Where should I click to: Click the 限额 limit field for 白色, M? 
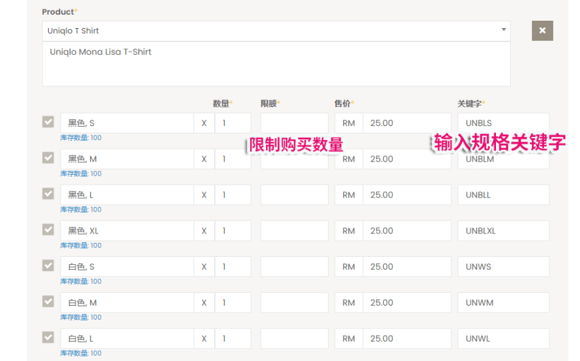(295, 302)
